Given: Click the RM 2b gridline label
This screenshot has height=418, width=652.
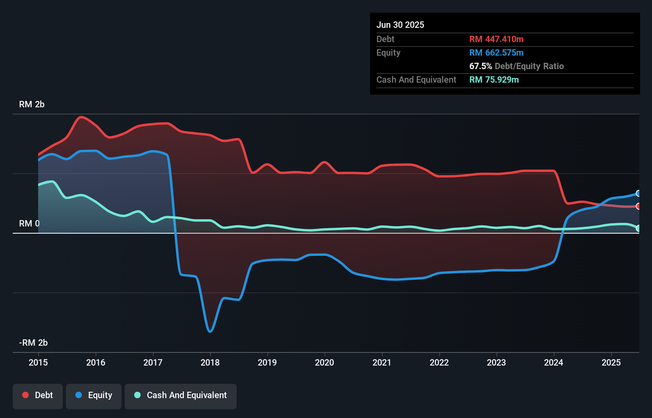Looking at the screenshot, I should click(32, 104).
